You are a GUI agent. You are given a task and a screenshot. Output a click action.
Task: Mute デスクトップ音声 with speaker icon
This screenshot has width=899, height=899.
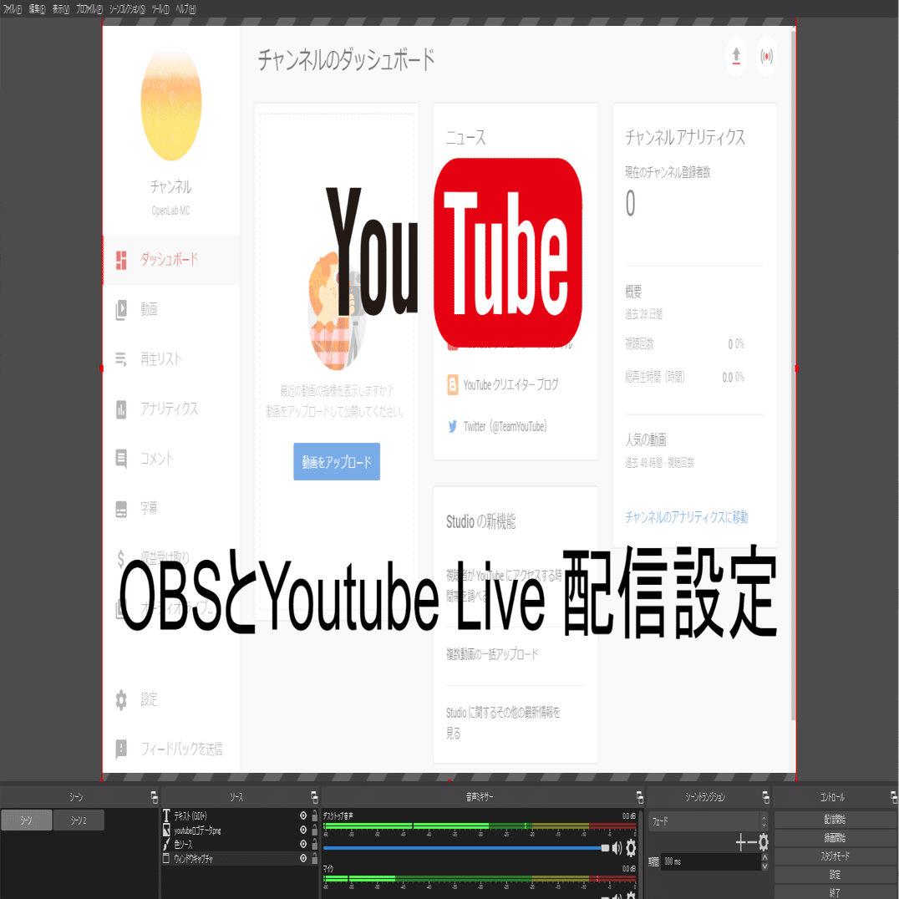[617, 848]
